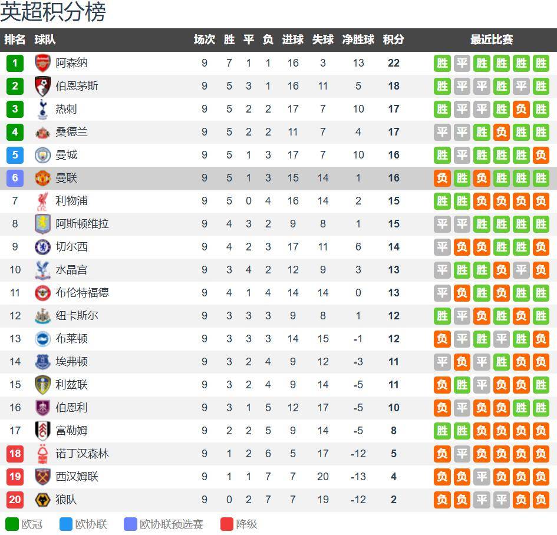
Task: Sort table by 积分 column header
Action: [x=394, y=39]
